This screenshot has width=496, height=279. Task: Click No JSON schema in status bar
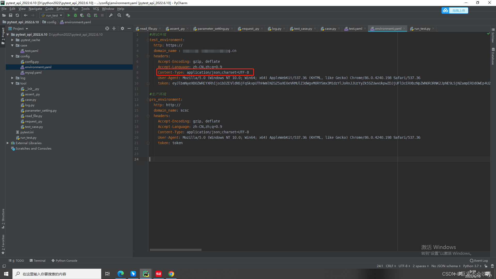coord(446,266)
